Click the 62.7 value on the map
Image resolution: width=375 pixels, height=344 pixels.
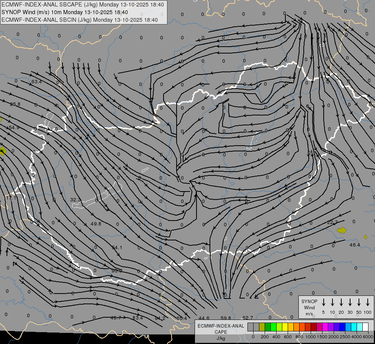tap(248, 318)
